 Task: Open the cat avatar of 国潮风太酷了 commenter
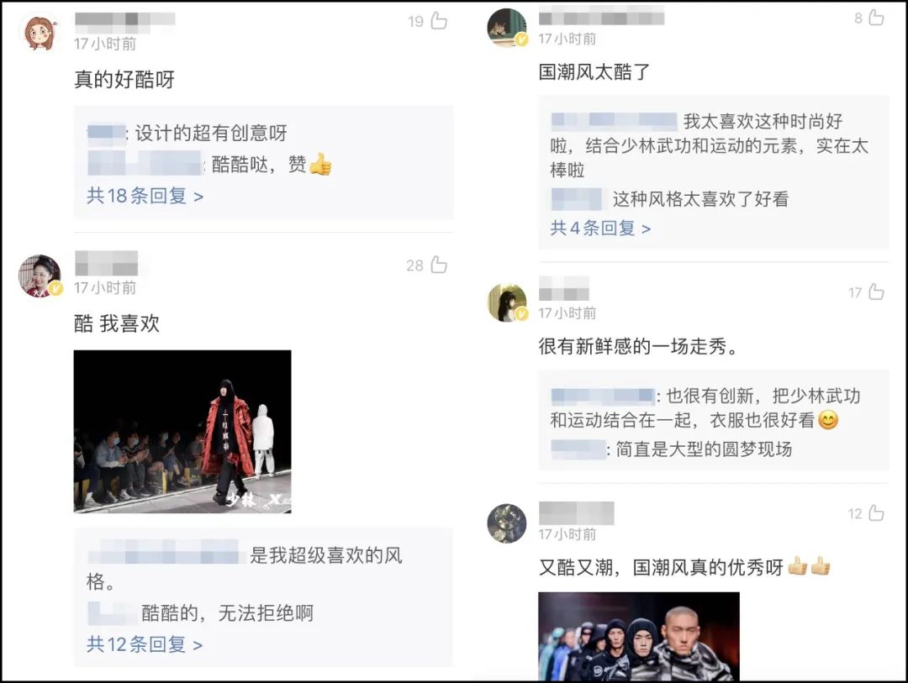click(x=507, y=27)
